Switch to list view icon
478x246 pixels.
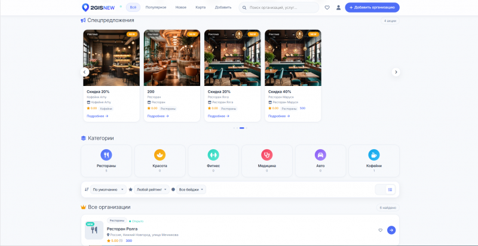click(x=390, y=189)
